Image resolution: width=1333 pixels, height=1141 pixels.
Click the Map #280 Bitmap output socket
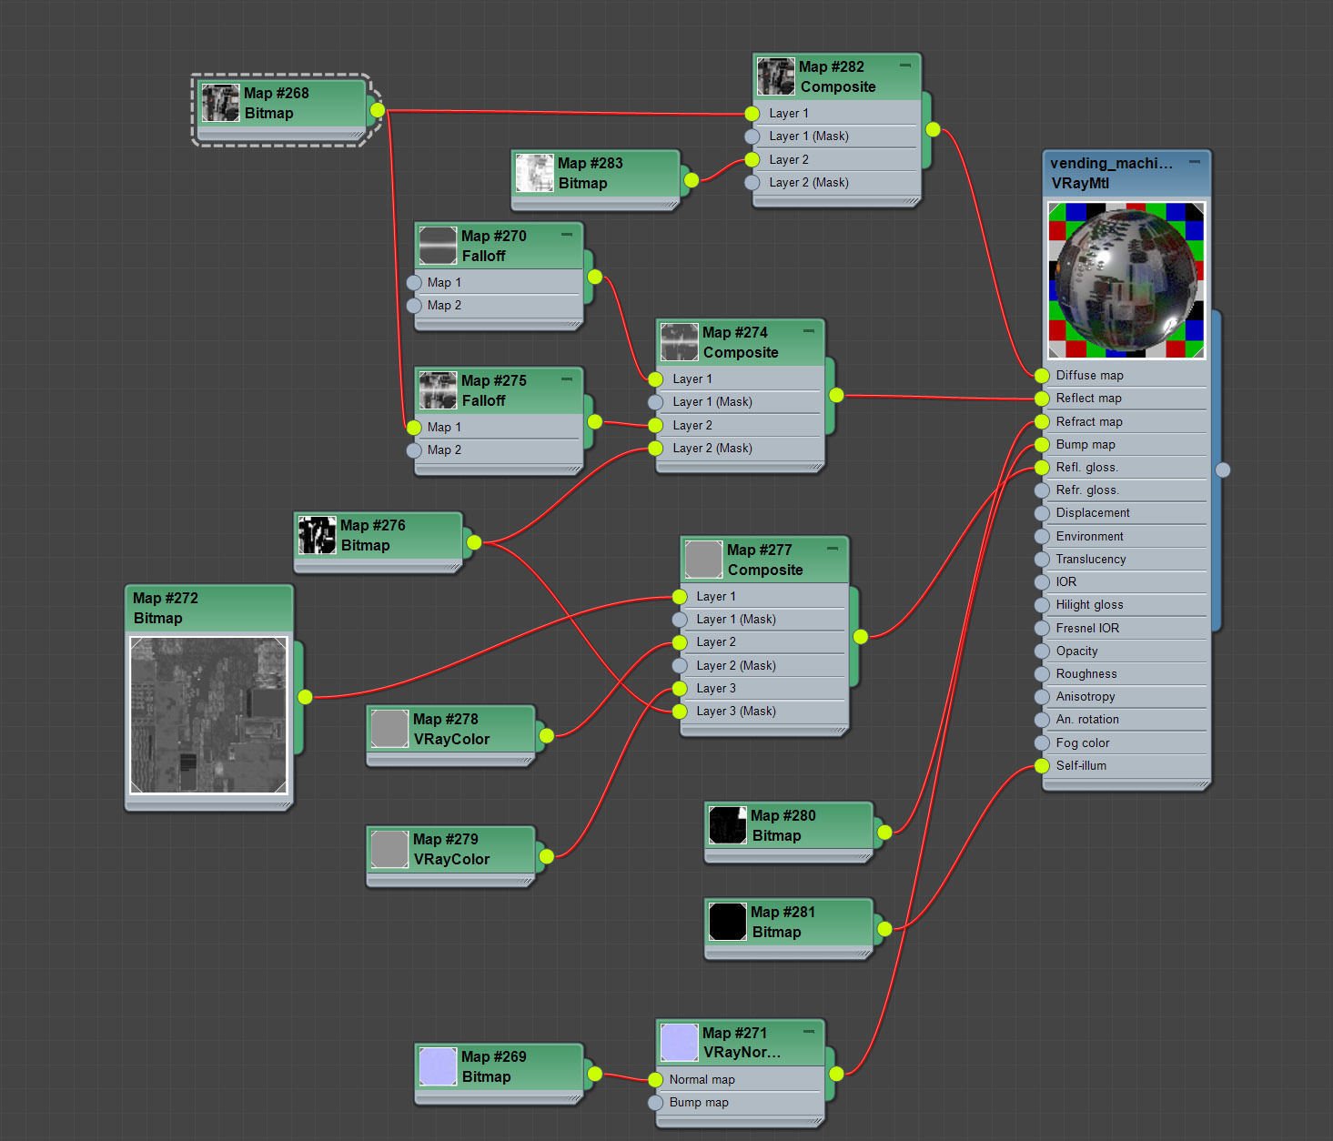click(884, 832)
